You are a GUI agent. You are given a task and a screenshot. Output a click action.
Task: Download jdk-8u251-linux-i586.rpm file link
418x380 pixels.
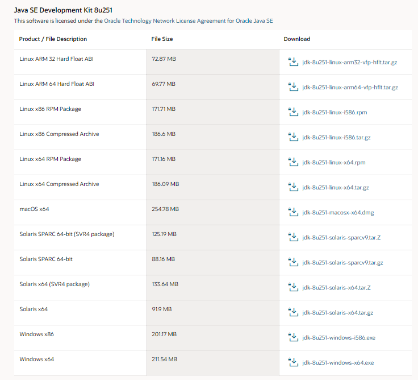pyautogui.click(x=335, y=113)
